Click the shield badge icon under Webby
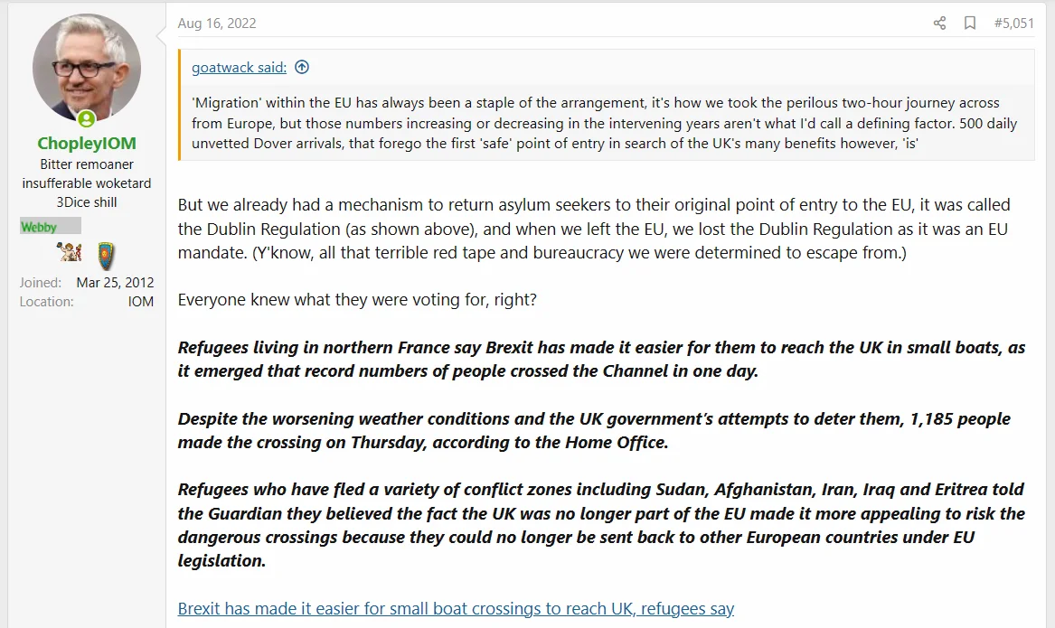The image size is (1055, 628). tap(107, 257)
